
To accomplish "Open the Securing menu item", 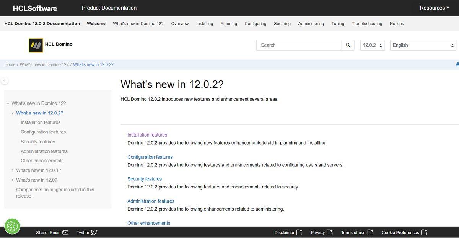I will [282, 24].
